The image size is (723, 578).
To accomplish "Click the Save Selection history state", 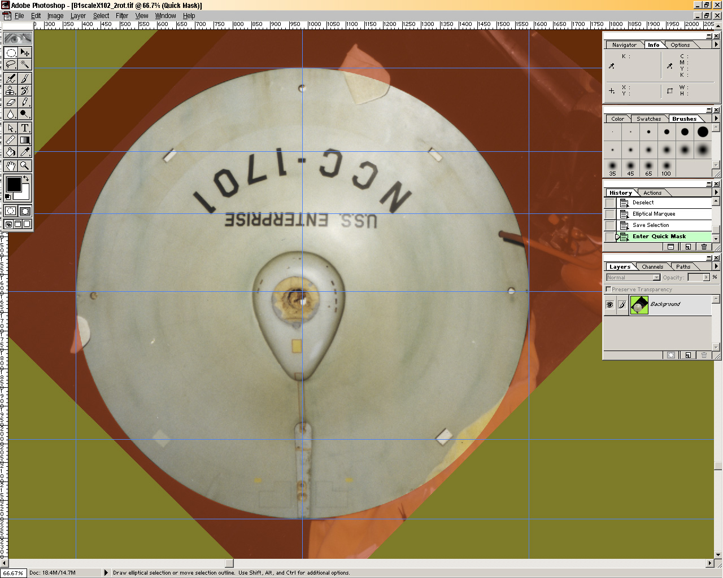I will [x=651, y=225].
